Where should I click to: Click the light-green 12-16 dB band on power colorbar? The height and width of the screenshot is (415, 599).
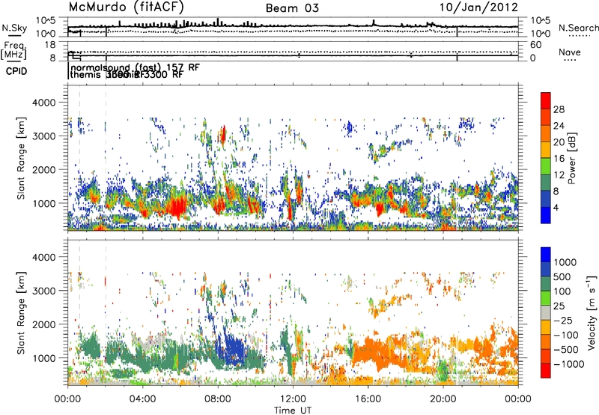[x=546, y=166]
